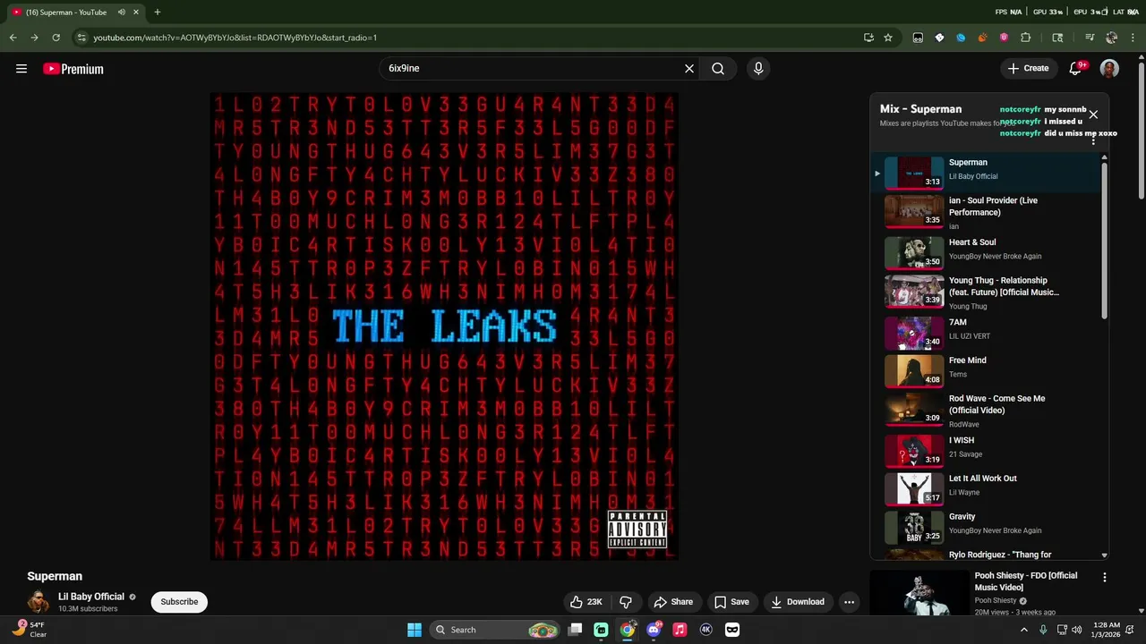This screenshot has height=644, width=1146.
Task: Click the browser address bar URL
Action: click(235, 38)
